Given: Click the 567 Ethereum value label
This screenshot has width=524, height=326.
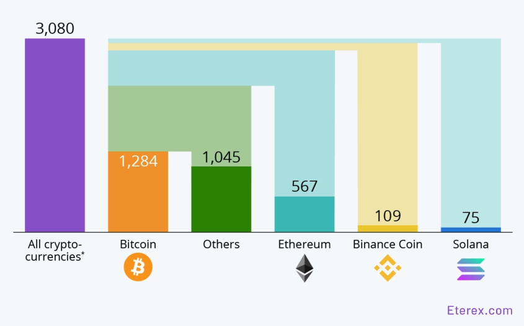Looking at the screenshot, I should 304,186.
